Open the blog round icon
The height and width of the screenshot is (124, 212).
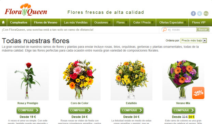pos(206,14)
